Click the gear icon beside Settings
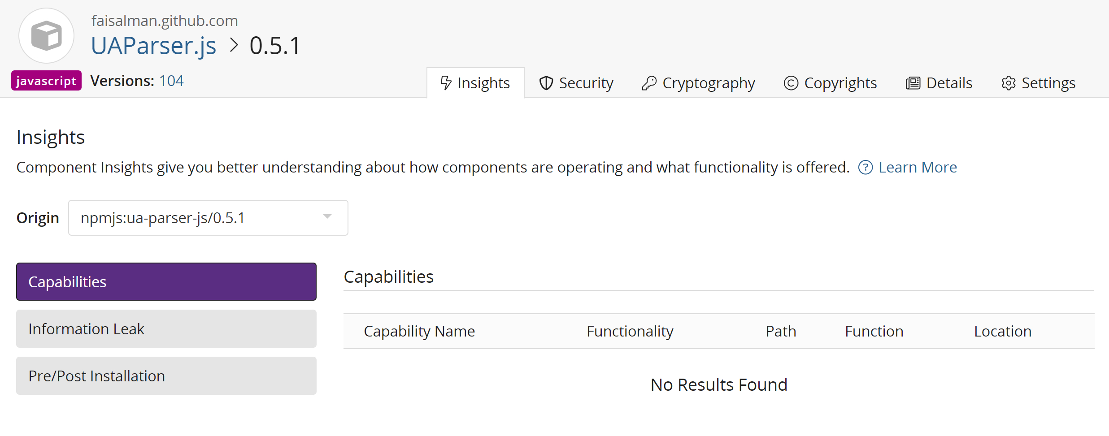Image resolution: width=1109 pixels, height=436 pixels. [1008, 83]
